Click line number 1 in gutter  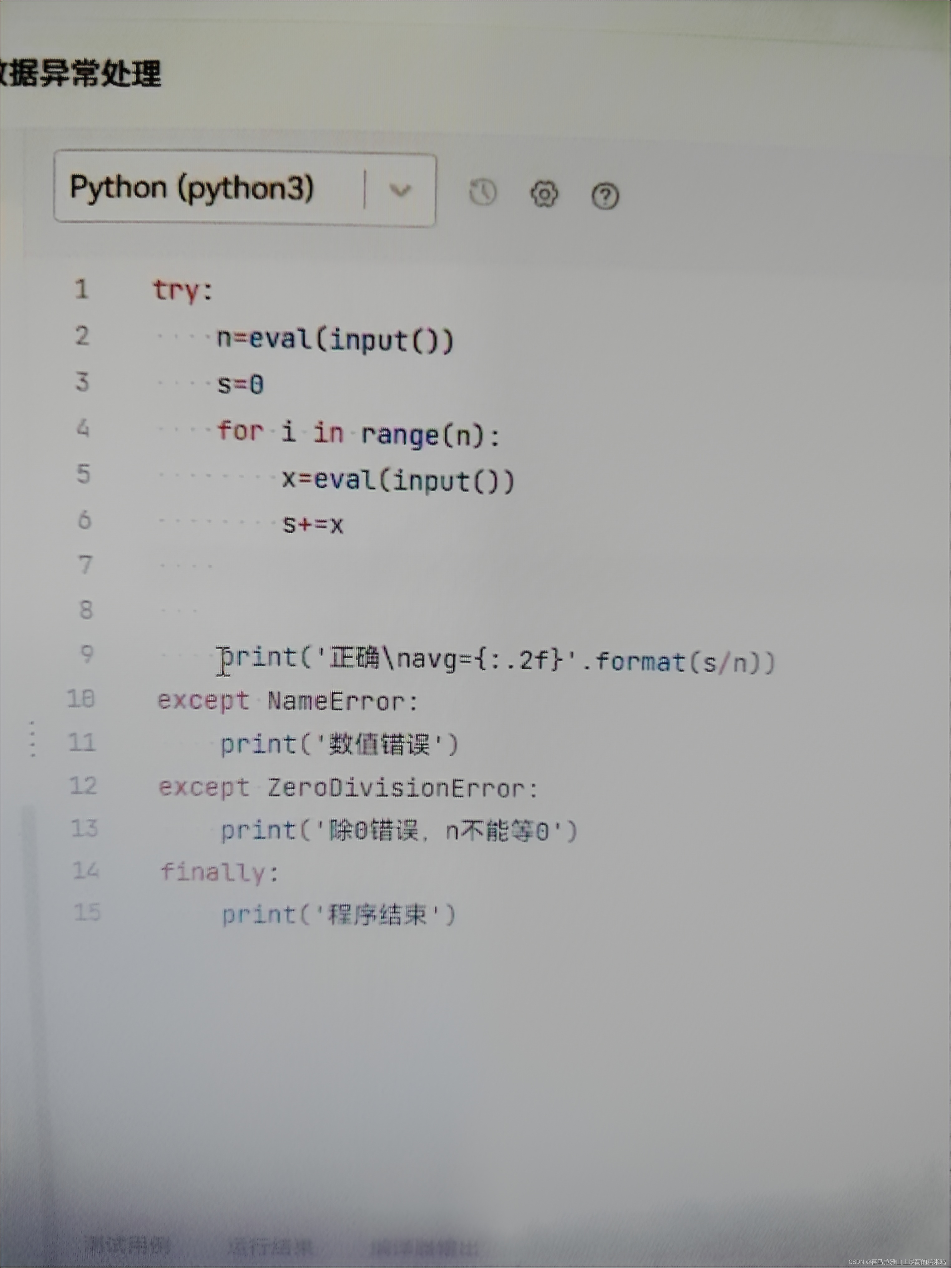click(81, 289)
